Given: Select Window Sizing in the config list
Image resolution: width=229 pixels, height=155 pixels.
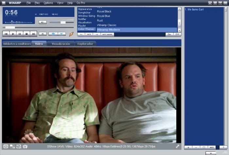Looking at the screenshot, I should 86,16.
